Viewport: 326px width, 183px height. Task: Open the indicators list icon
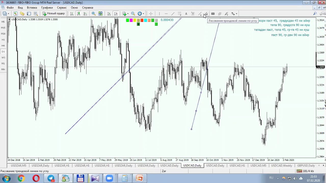pyautogui.click(x=125, y=14)
